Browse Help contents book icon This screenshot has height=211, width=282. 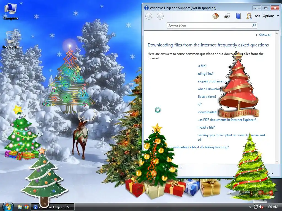(238, 16)
